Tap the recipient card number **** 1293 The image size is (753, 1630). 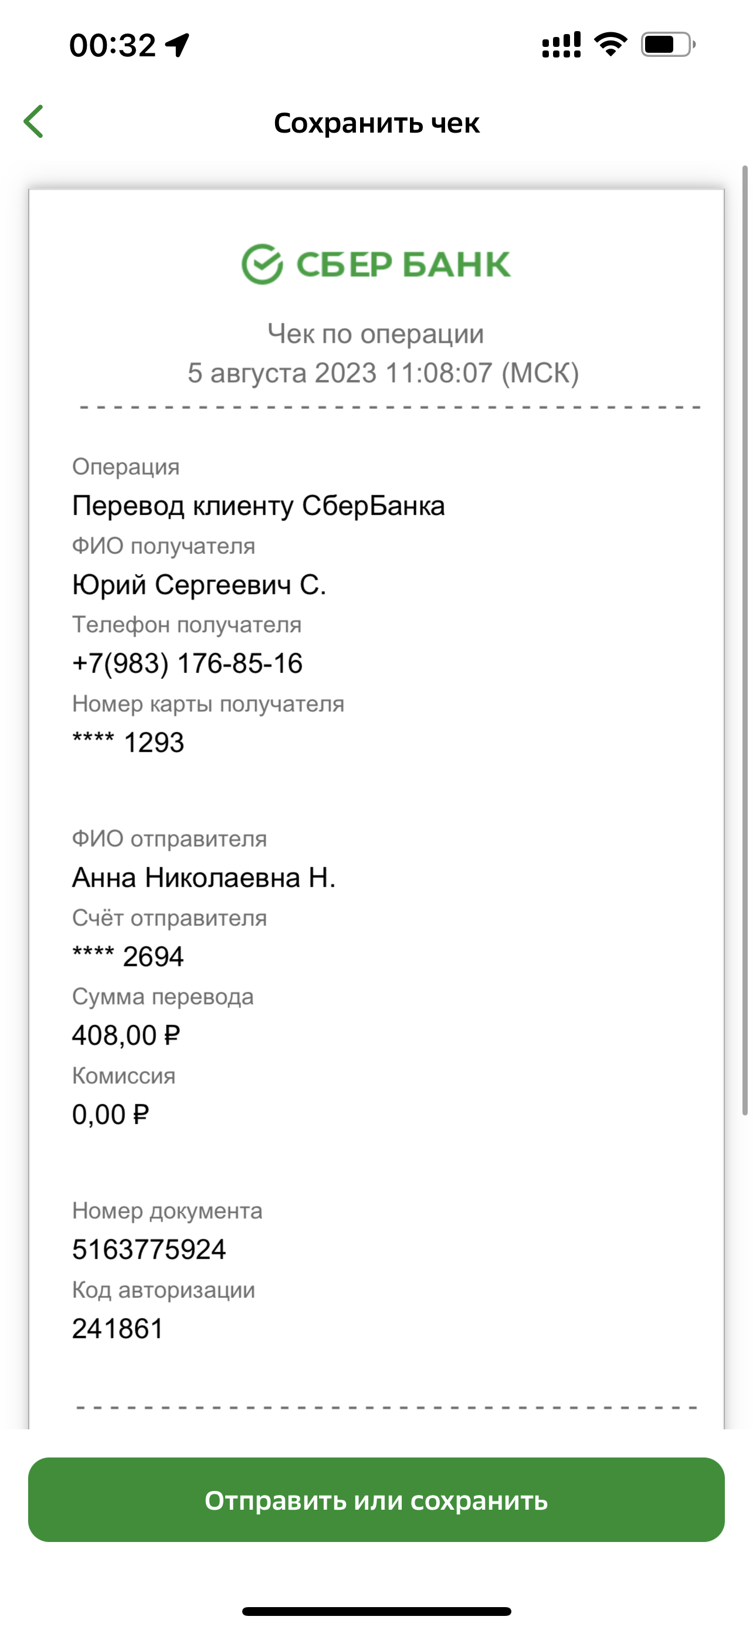[x=128, y=742]
